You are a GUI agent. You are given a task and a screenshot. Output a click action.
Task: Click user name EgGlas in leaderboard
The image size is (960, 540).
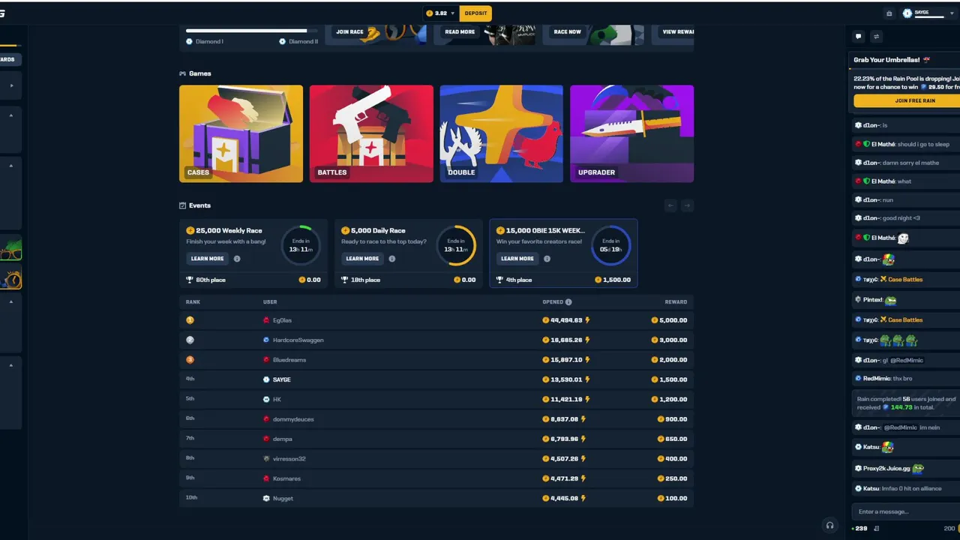click(282, 320)
